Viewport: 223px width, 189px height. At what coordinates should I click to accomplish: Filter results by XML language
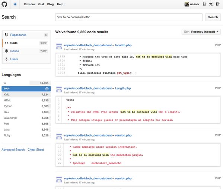(x=26, y=95)
